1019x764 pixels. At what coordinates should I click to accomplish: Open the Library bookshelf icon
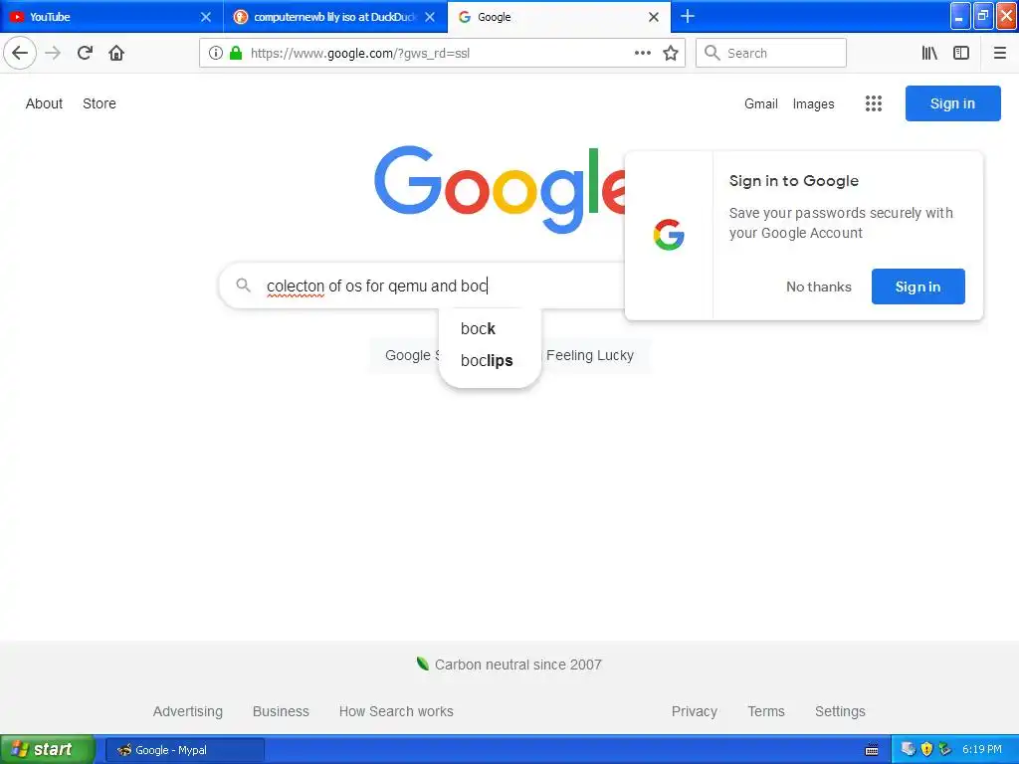pyautogui.click(x=929, y=53)
